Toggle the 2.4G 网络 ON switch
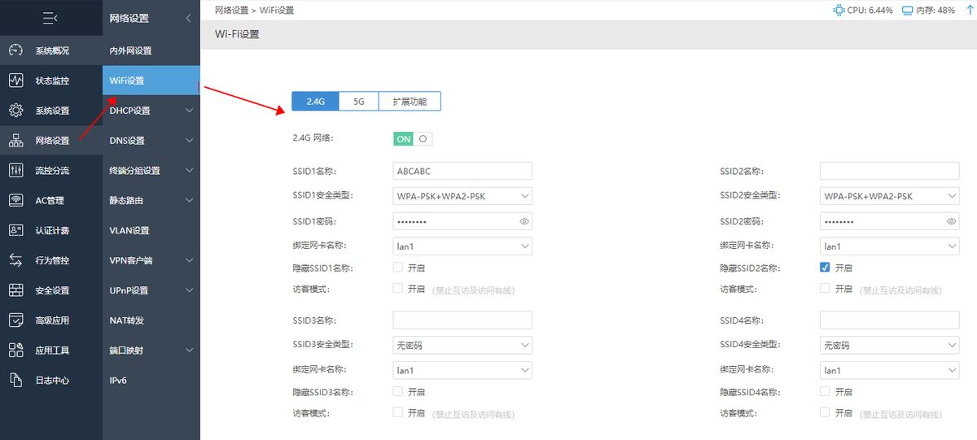The height and width of the screenshot is (440, 977). click(413, 139)
